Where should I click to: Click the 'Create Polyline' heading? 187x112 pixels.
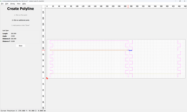click(x=21, y=9)
